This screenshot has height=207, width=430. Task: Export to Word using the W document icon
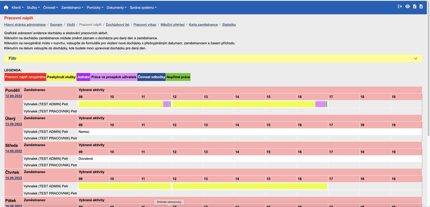tap(421, 6)
